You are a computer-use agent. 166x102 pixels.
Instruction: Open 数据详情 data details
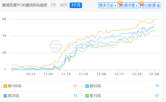click(x=129, y=5)
